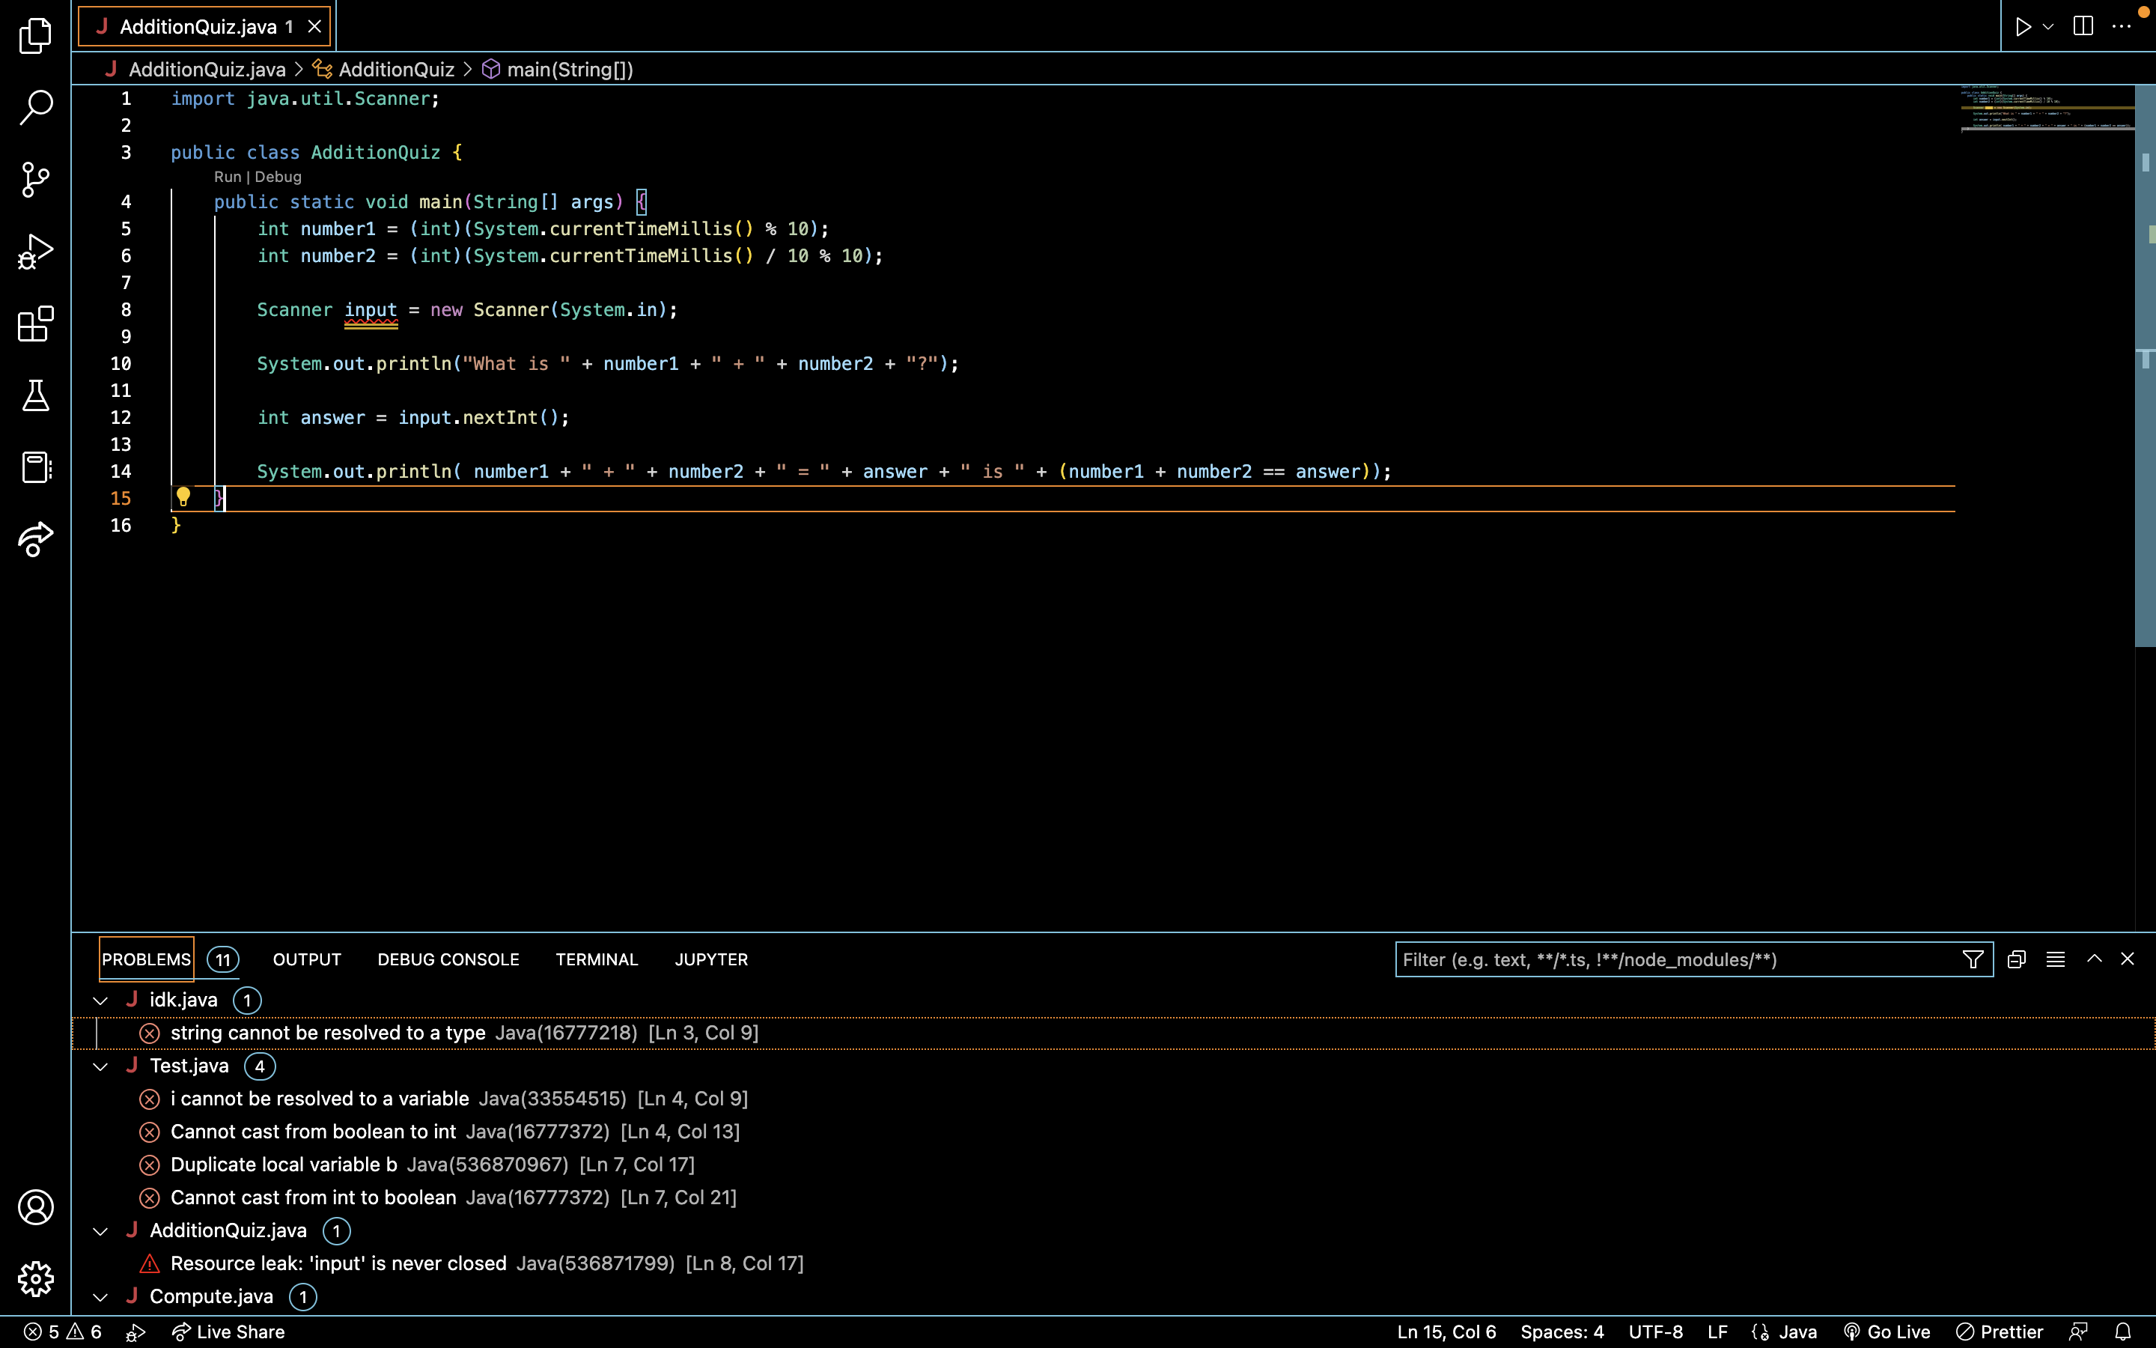
Task: Collapse the idk.java problems group
Action: coord(100,1001)
